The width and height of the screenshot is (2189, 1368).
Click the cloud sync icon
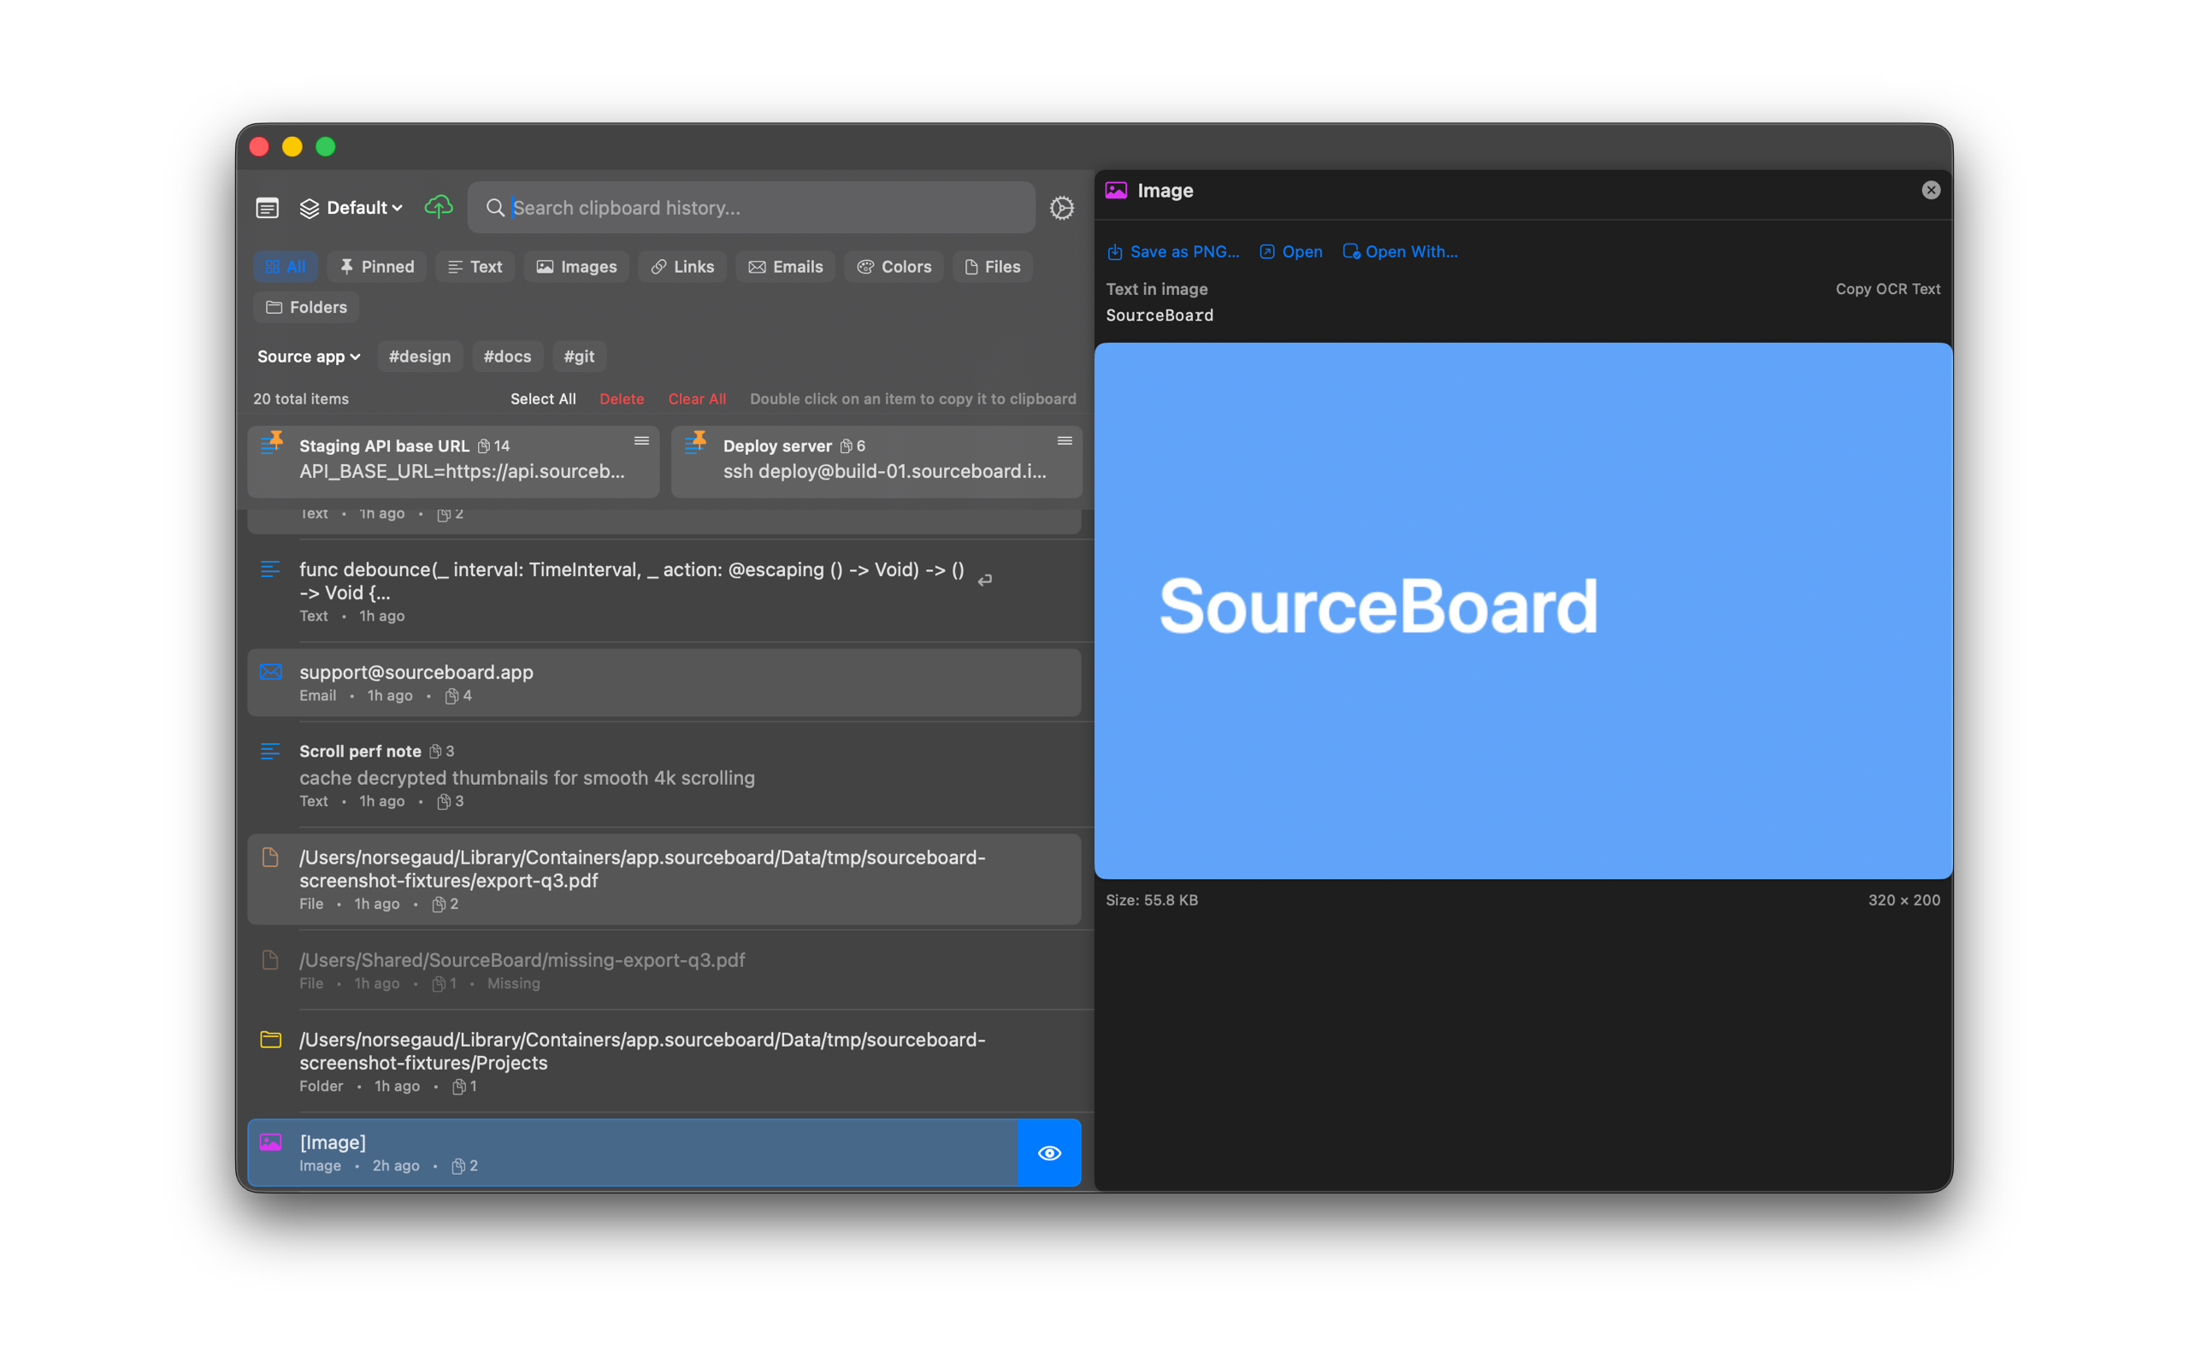[x=438, y=207]
